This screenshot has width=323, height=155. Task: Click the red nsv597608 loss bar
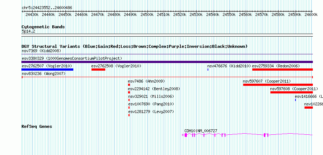(x=291, y=92)
